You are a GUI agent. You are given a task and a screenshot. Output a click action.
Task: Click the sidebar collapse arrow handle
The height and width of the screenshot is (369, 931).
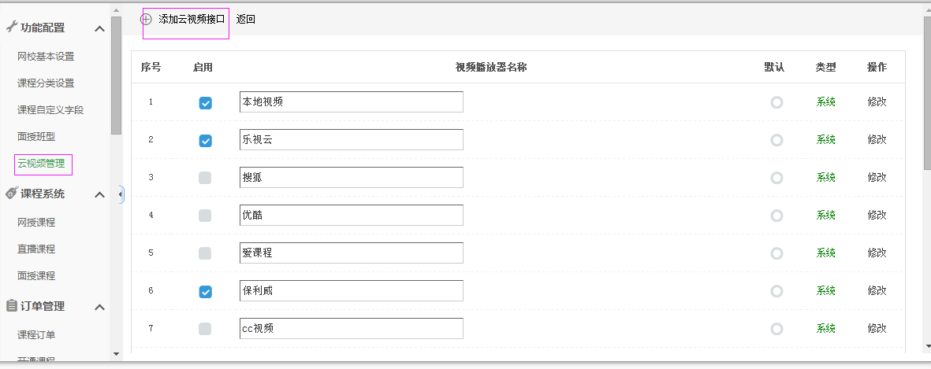[121, 194]
